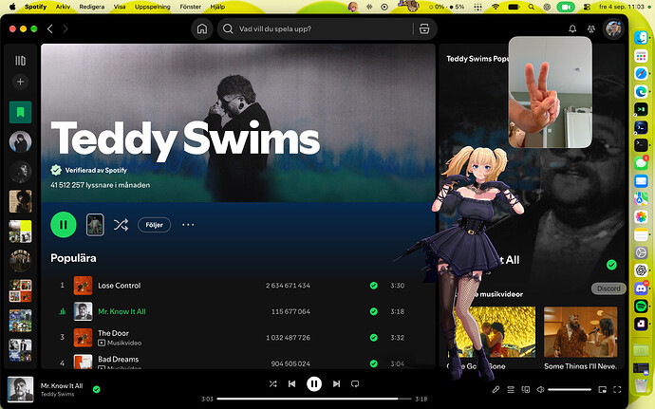Select the Bad Dreams track title
This screenshot has height=409, width=655.
coord(119,359)
